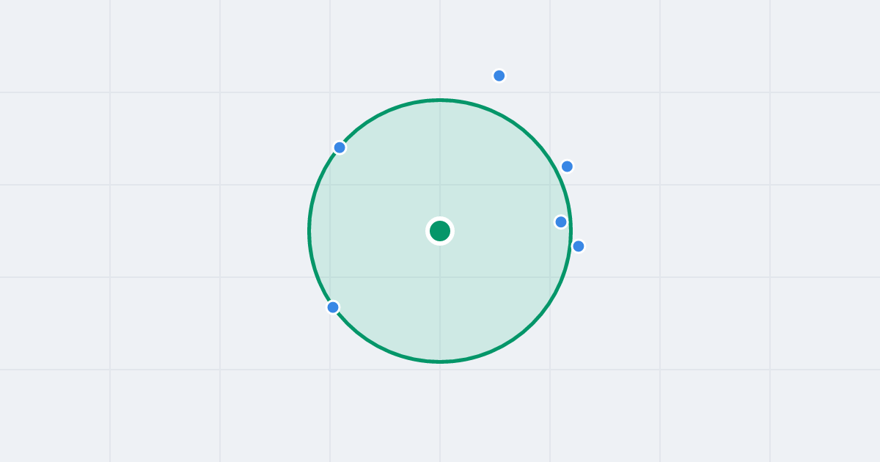Select the blue point outside the circle's upper-right edge
Screen dimensions: 880x462
pos(567,166)
